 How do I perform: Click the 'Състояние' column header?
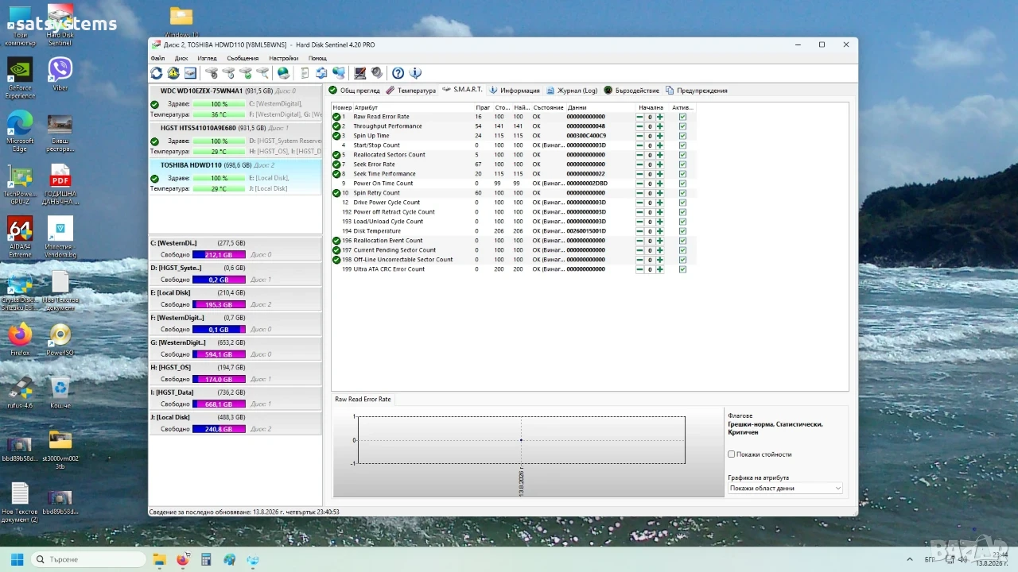(548, 107)
